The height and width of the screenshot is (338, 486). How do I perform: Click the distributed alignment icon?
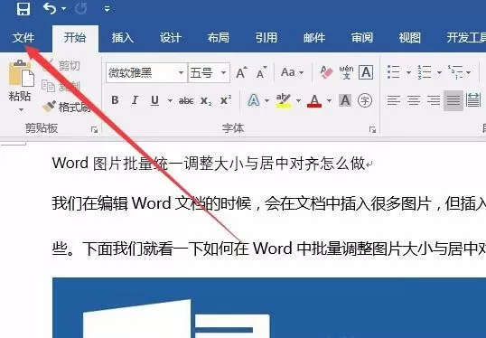(473, 100)
